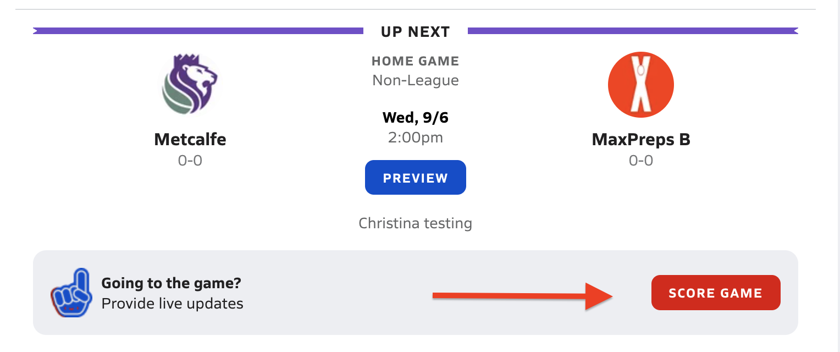Click the SCORE GAME button
The image size is (840, 352).
point(715,293)
